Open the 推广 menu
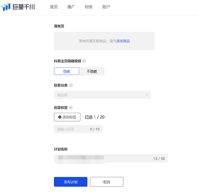The width and height of the screenshot is (199, 192). (71, 7)
